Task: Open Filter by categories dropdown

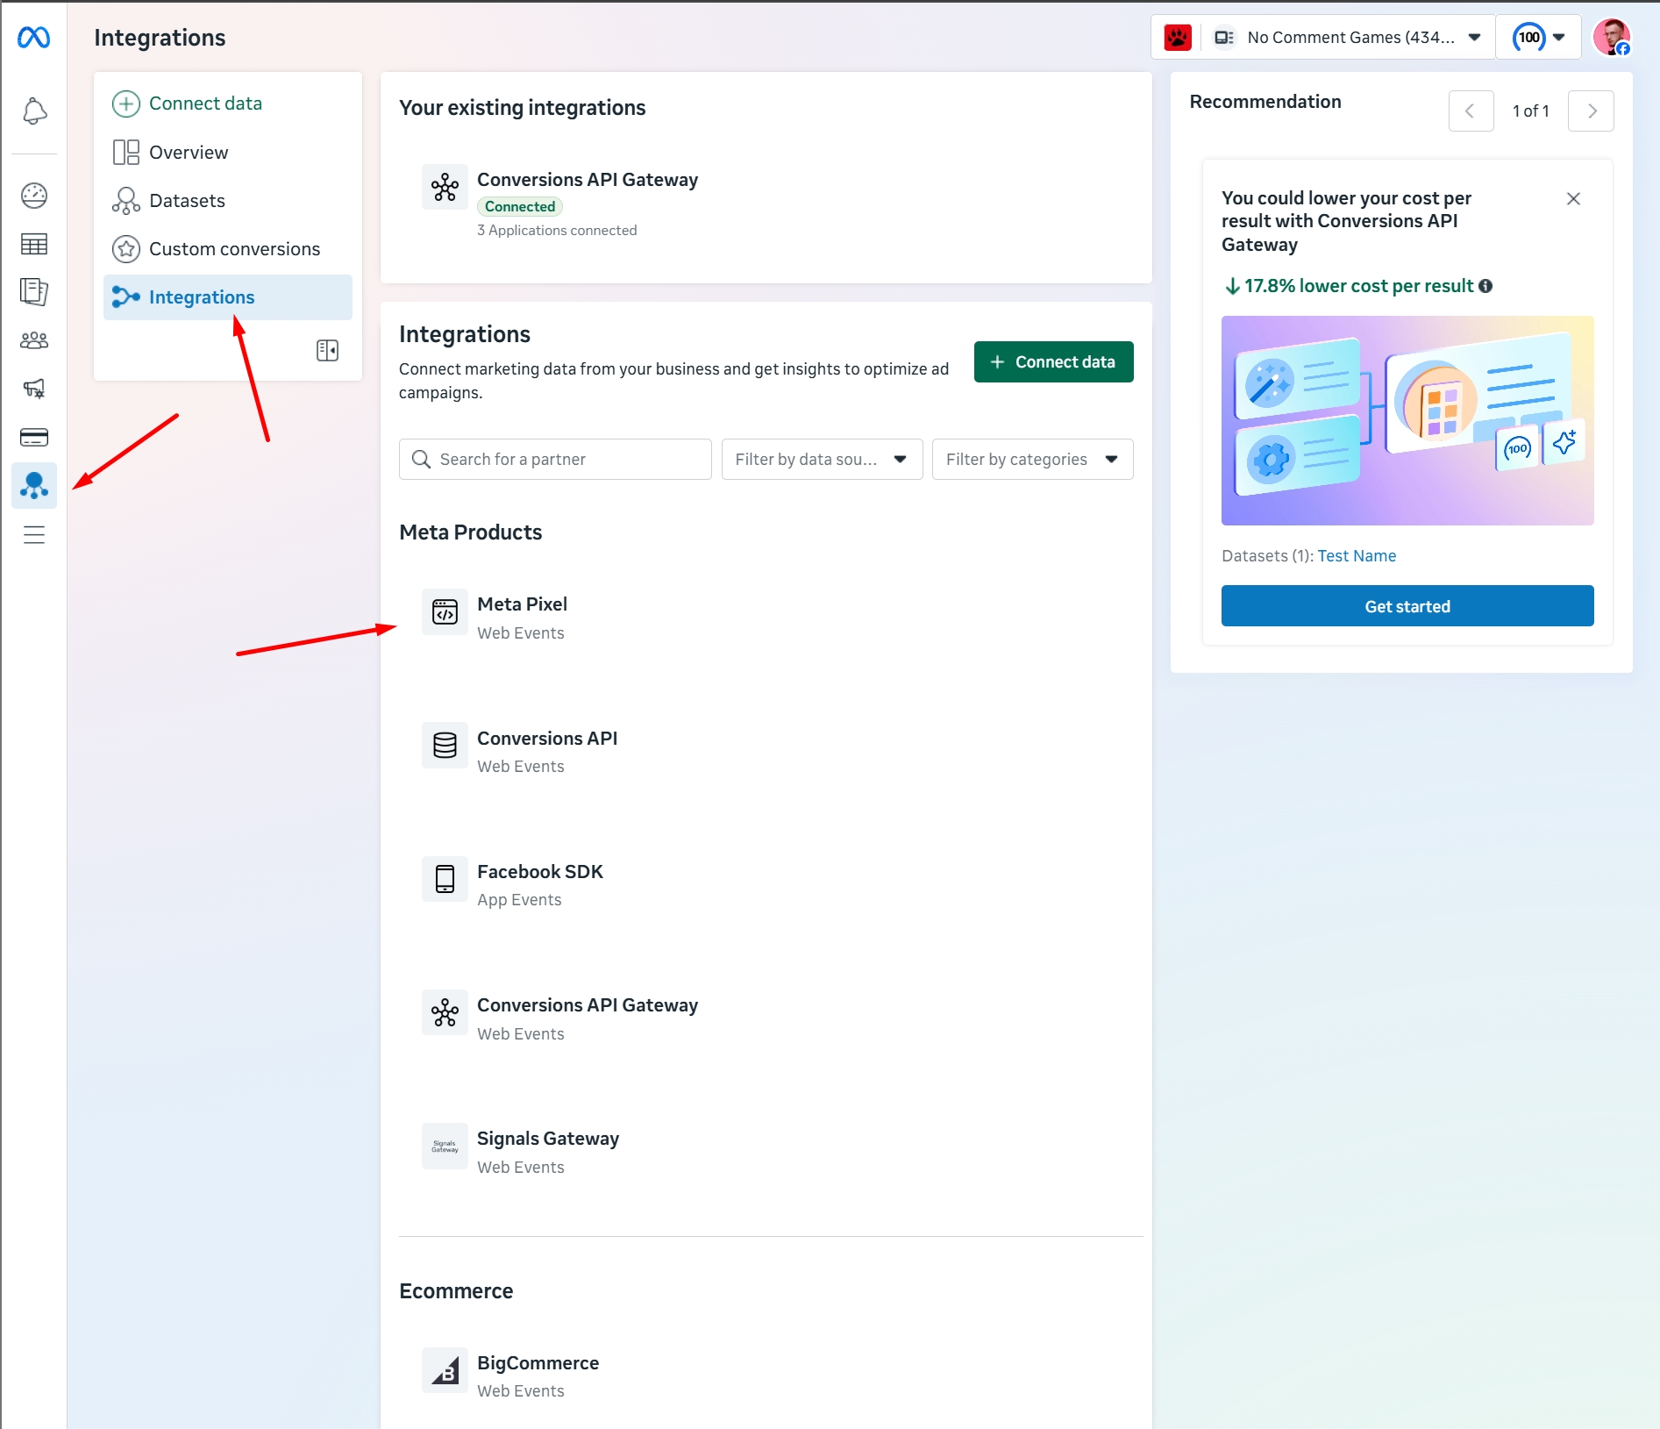Action: point(1032,459)
